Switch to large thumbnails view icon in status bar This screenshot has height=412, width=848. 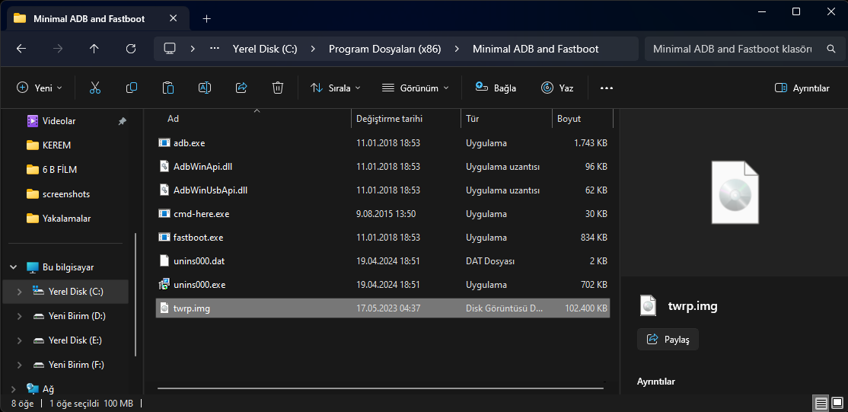point(837,404)
